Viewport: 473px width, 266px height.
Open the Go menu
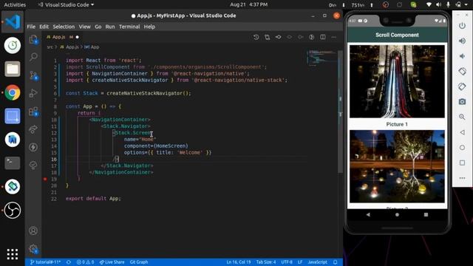tap(98, 27)
